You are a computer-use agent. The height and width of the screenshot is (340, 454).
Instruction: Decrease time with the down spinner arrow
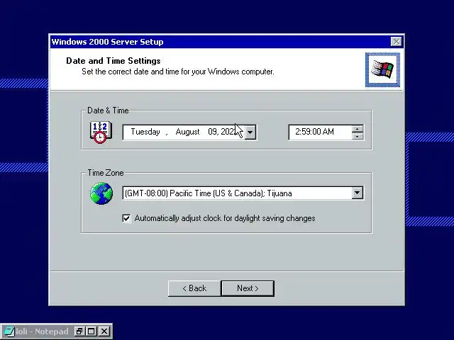[x=358, y=136]
